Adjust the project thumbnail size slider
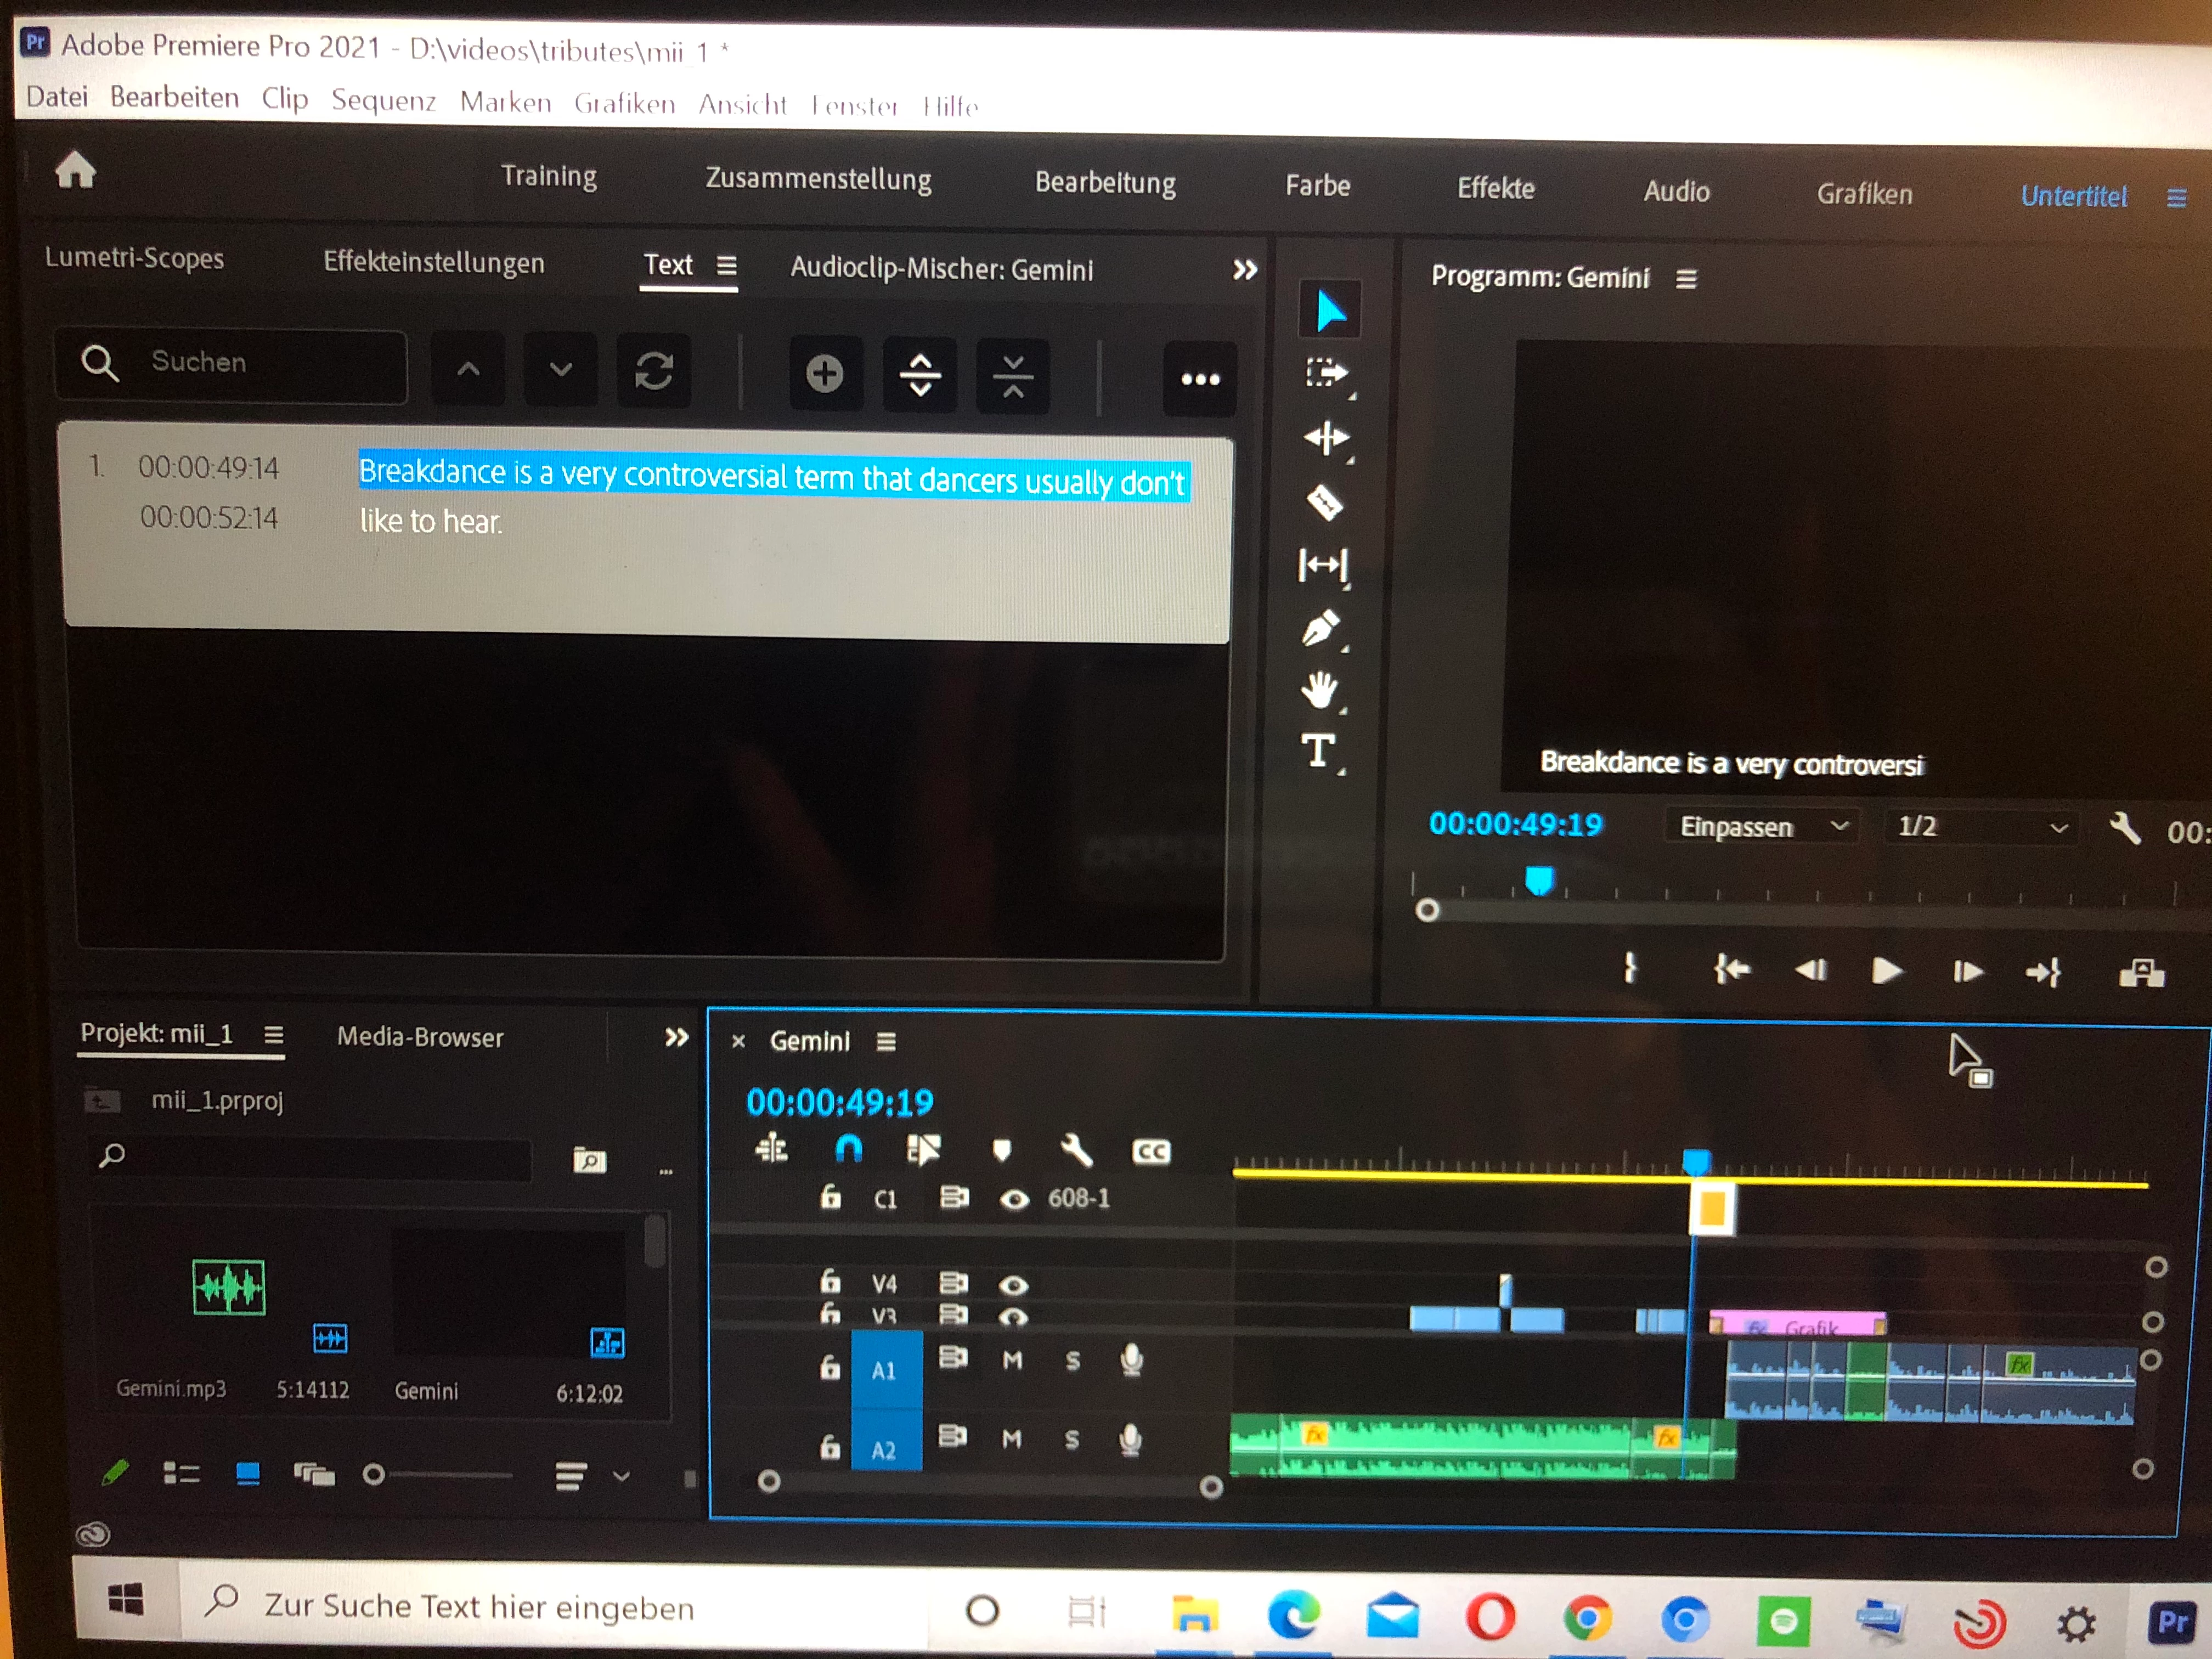 pos(374,1474)
